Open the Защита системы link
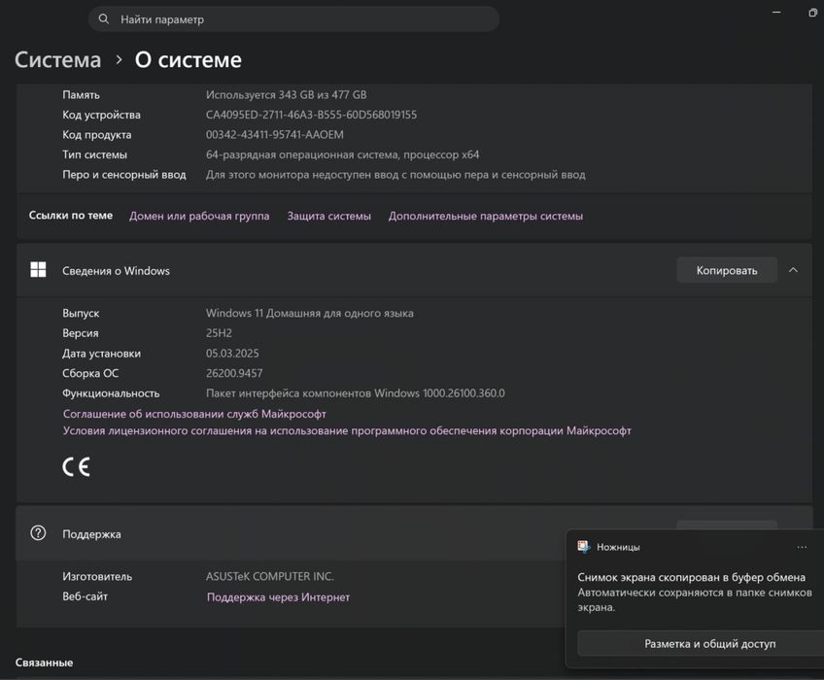 (x=329, y=216)
